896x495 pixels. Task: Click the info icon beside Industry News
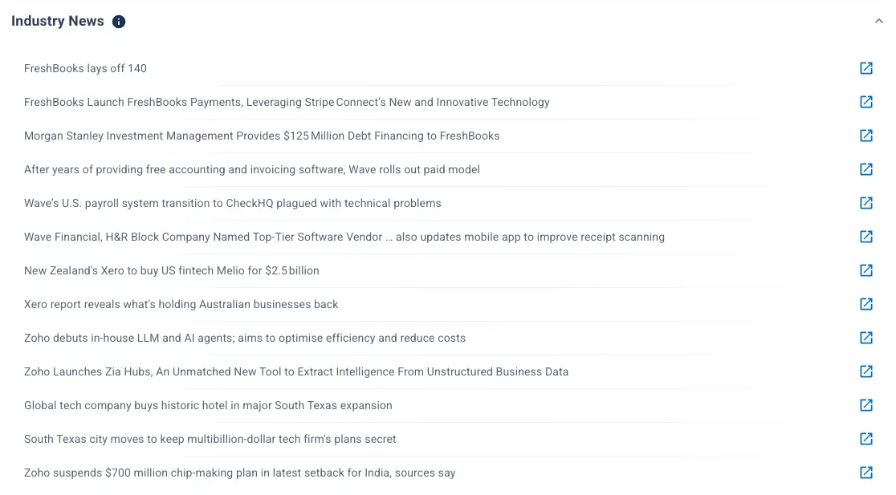[119, 22]
